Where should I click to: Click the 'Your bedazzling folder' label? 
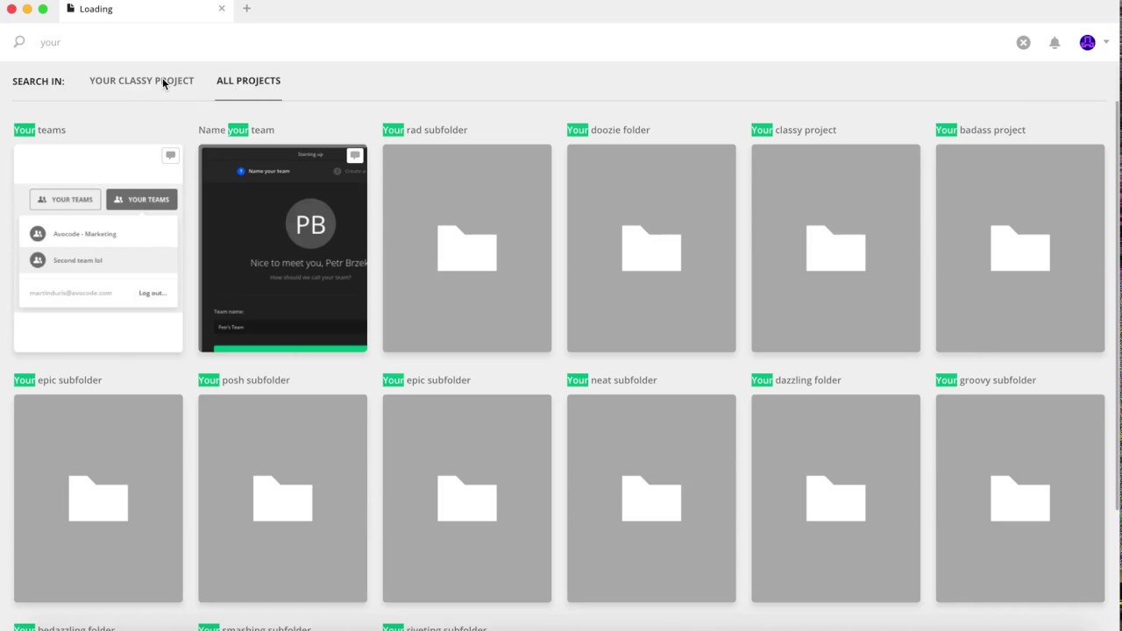click(64, 627)
